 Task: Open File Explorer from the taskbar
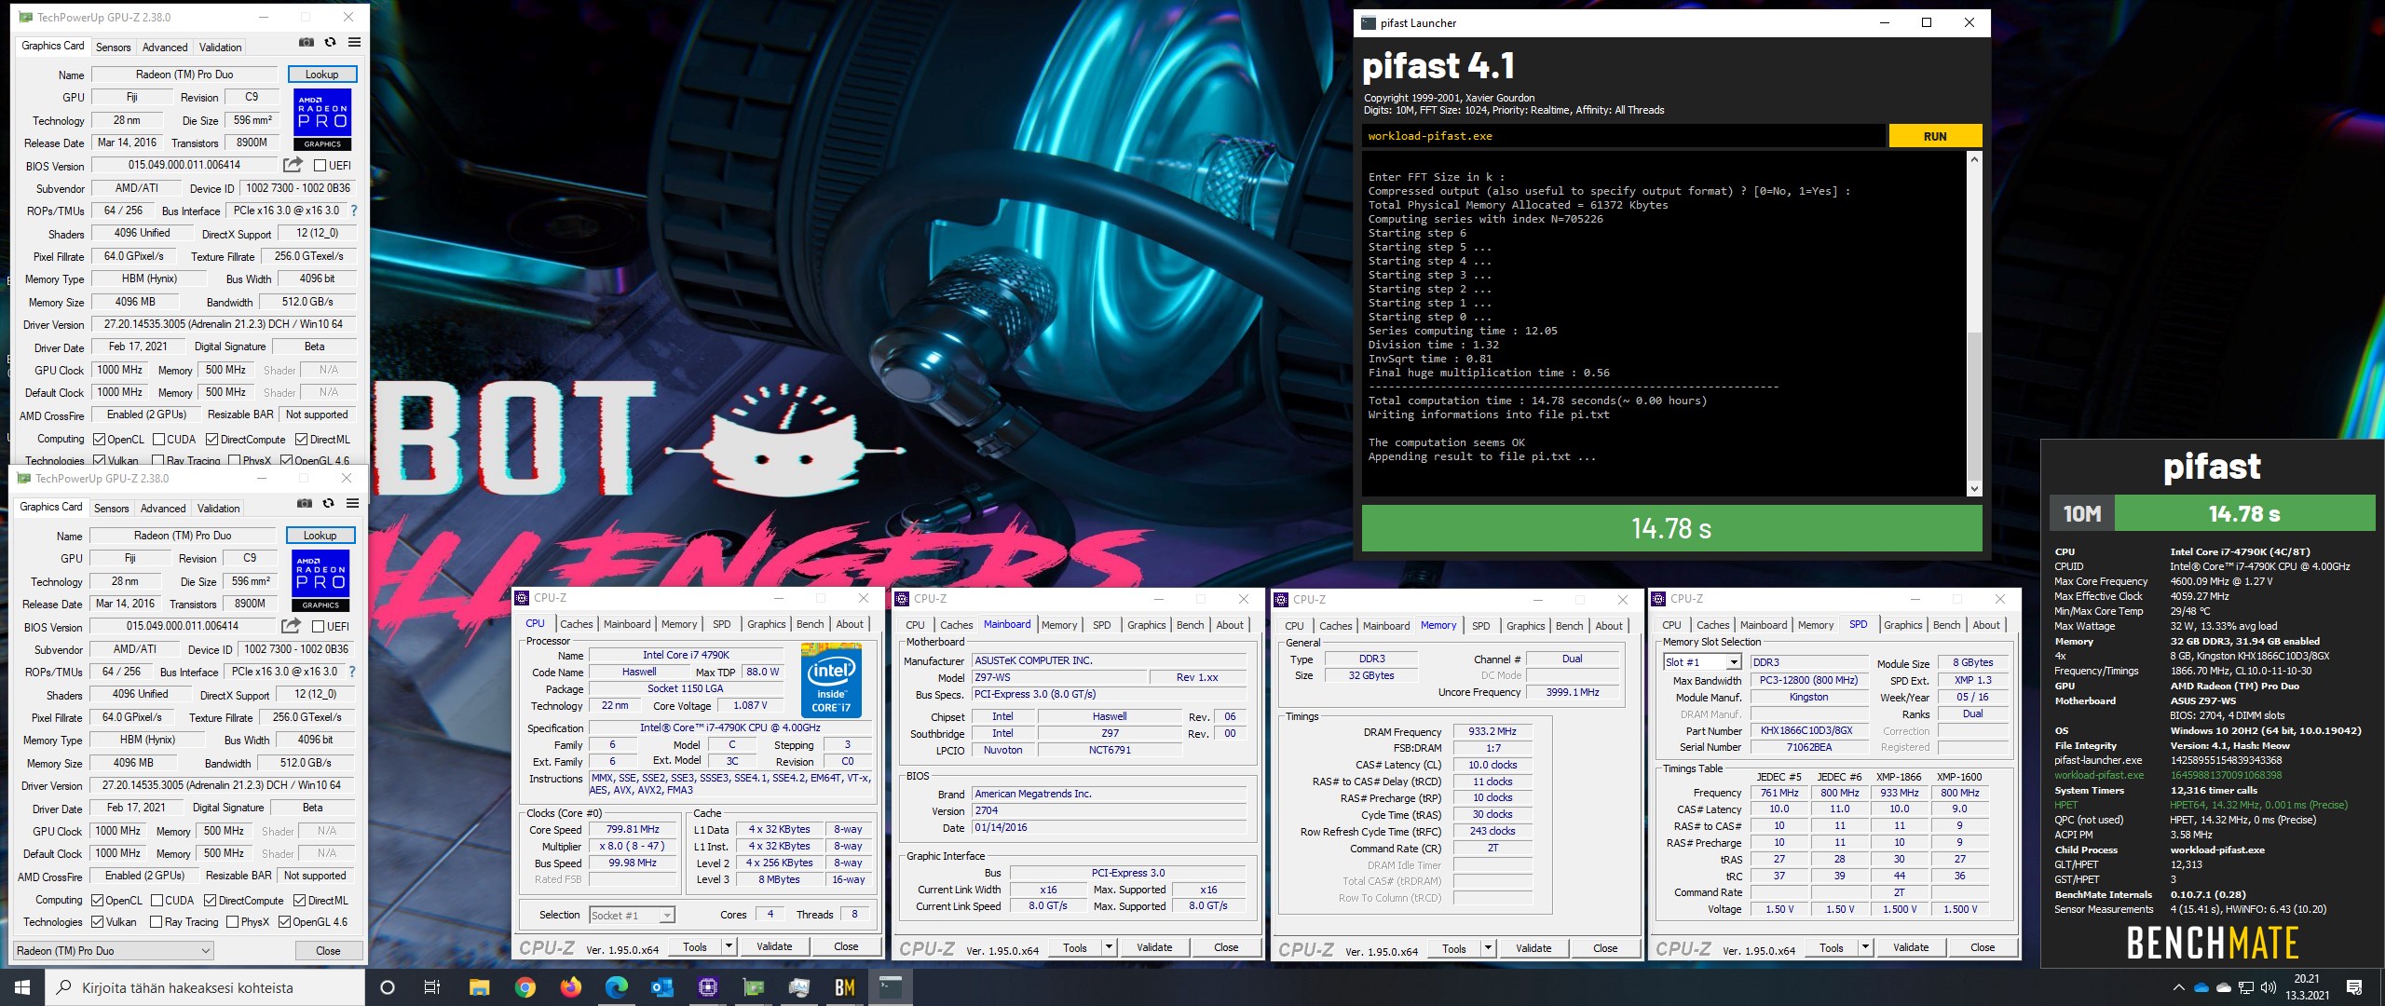coord(479,987)
